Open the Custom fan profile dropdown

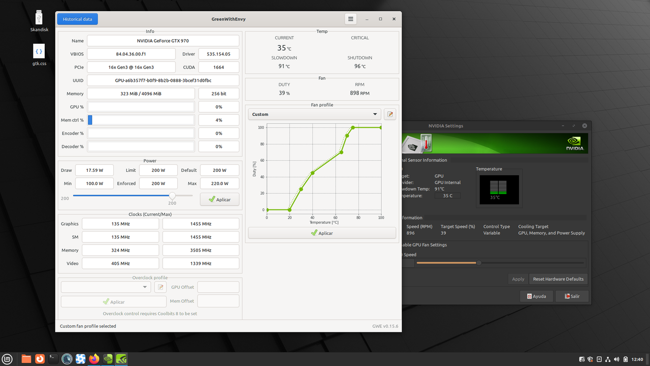coord(314,114)
